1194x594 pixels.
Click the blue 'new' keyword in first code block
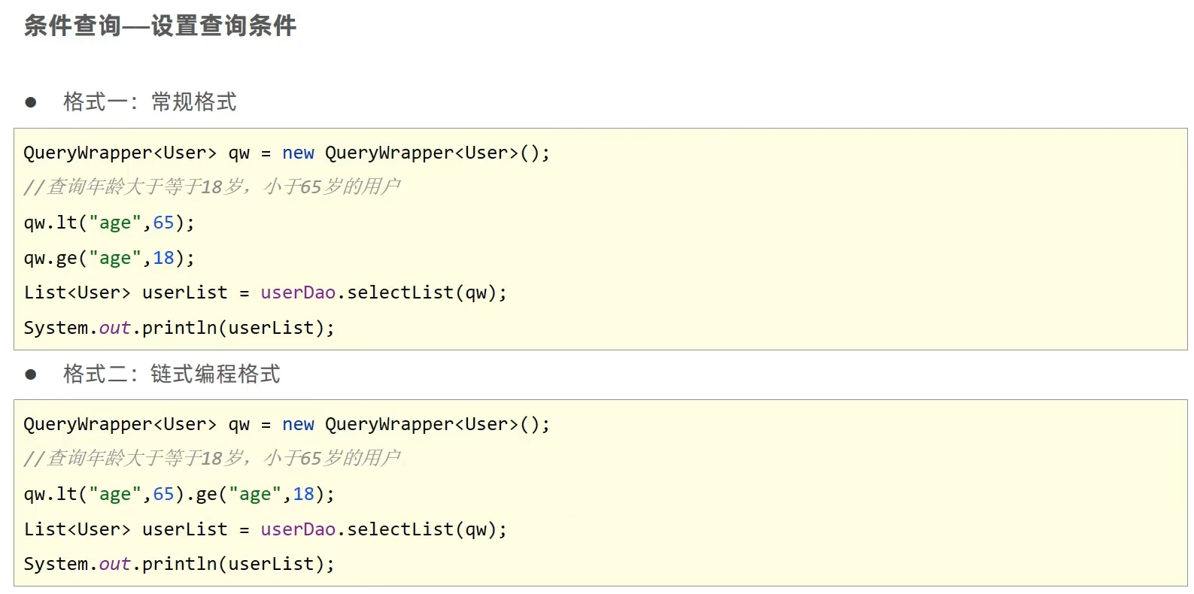(298, 153)
